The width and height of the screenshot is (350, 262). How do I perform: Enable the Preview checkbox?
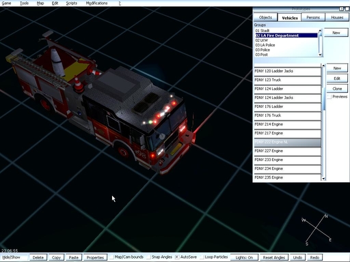[329, 97]
